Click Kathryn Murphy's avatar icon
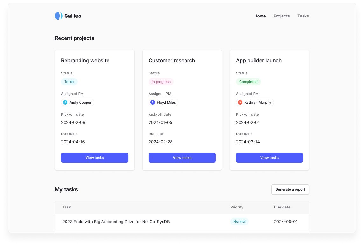 coord(240,102)
